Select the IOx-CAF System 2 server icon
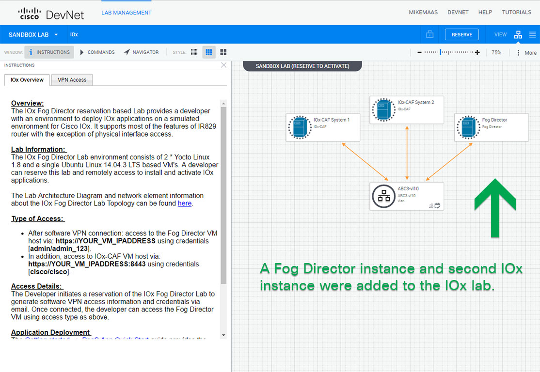Image resolution: width=540 pixels, height=372 pixels. click(x=383, y=110)
